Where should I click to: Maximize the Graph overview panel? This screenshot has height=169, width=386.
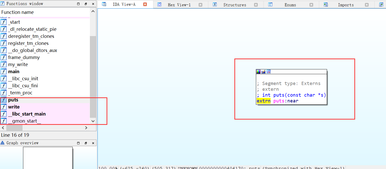point(78,143)
